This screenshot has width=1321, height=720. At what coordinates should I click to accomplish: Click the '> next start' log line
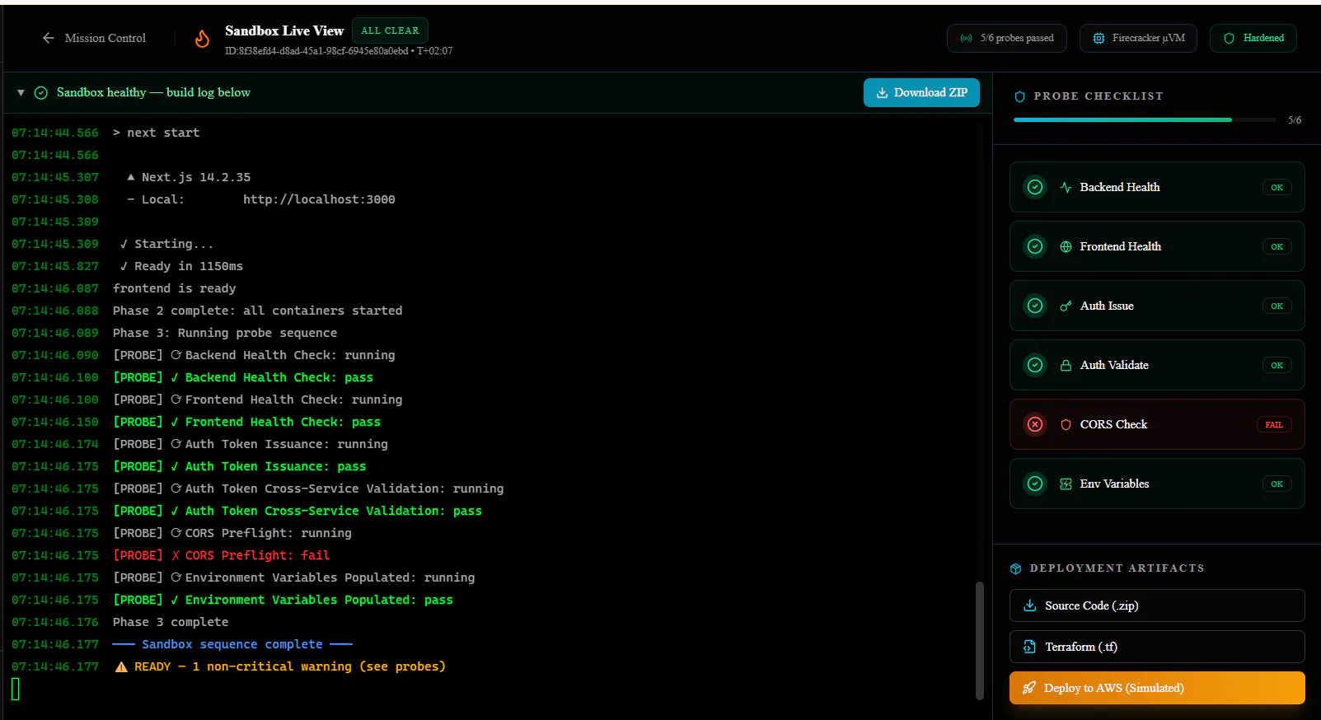(x=157, y=133)
